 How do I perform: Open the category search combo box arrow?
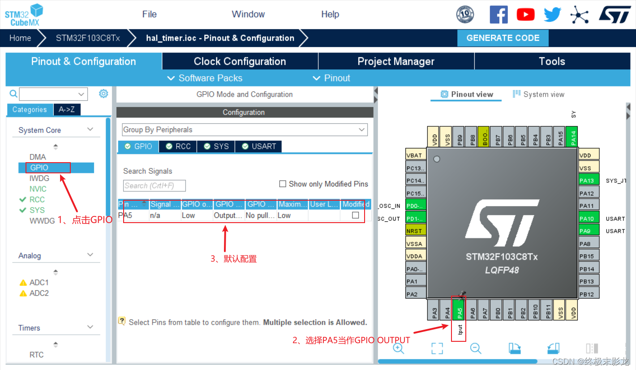pyautogui.click(x=81, y=94)
